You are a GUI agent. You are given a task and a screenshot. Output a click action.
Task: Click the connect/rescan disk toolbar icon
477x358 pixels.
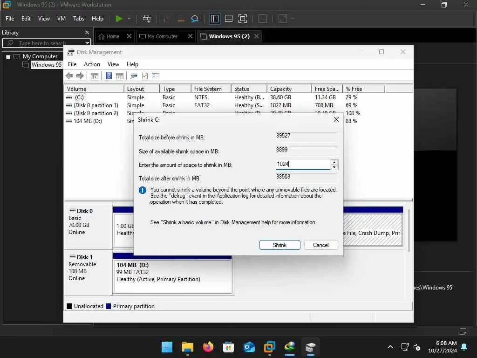tap(134, 76)
